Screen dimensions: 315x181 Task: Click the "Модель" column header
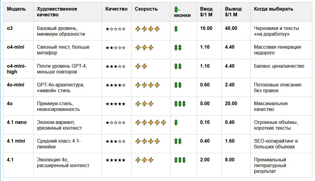(x=16, y=9)
